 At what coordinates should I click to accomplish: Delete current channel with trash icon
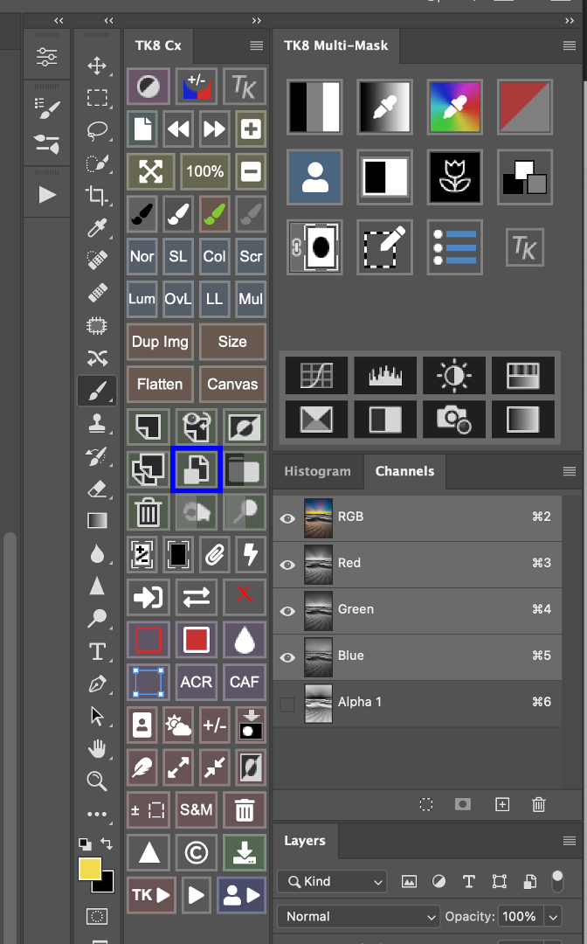539,804
